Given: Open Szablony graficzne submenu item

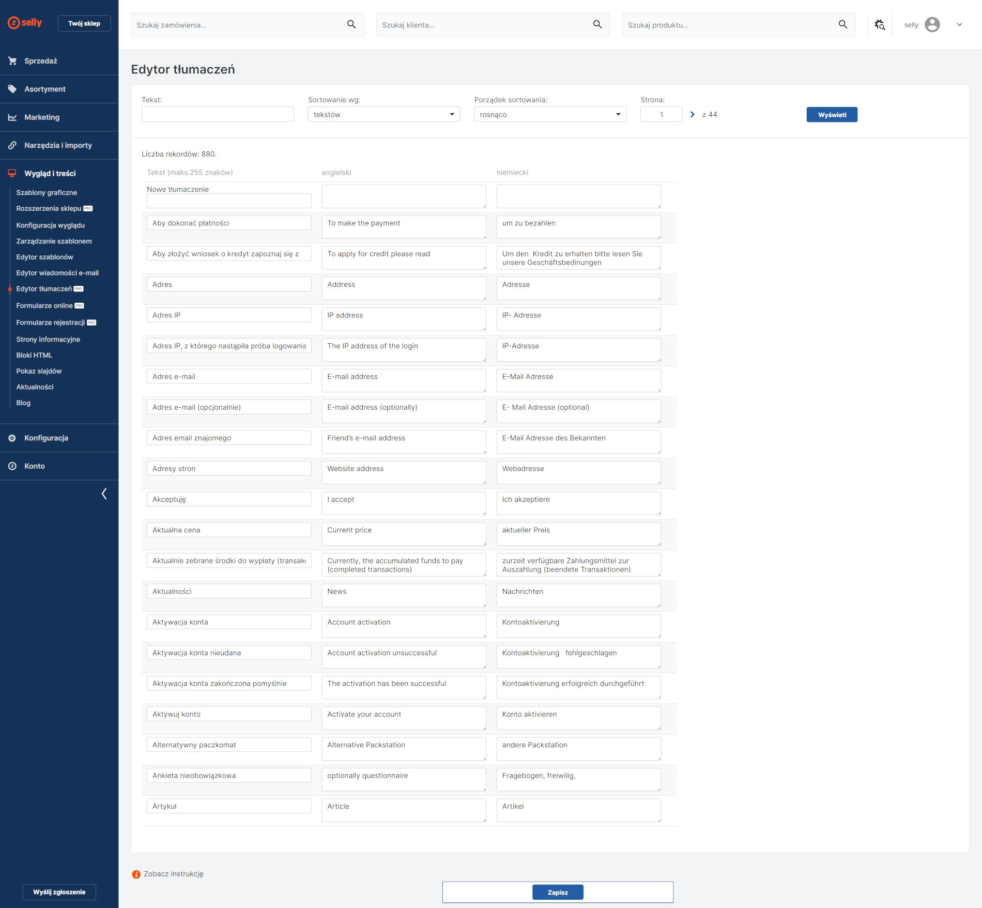Looking at the screenshot, I should click(x=47, y=192).
